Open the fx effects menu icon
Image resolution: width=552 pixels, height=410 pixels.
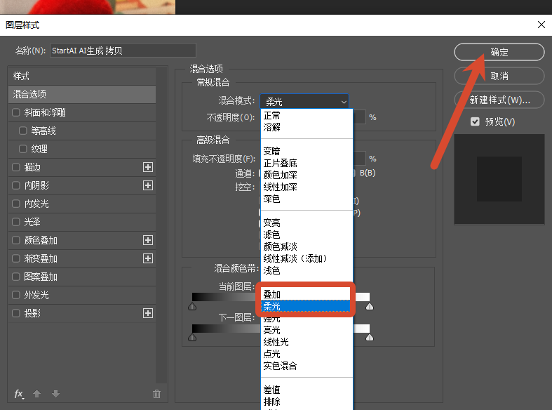click(x=19, y=394)
